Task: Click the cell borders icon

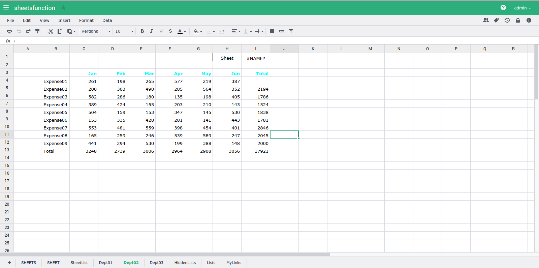Action: point(209,31)
